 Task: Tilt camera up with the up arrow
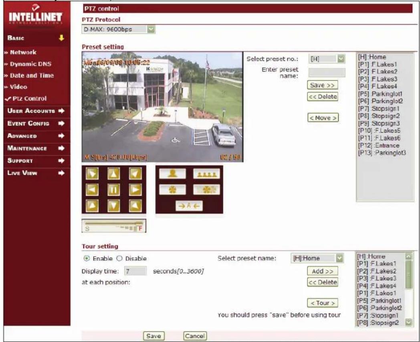114,174
